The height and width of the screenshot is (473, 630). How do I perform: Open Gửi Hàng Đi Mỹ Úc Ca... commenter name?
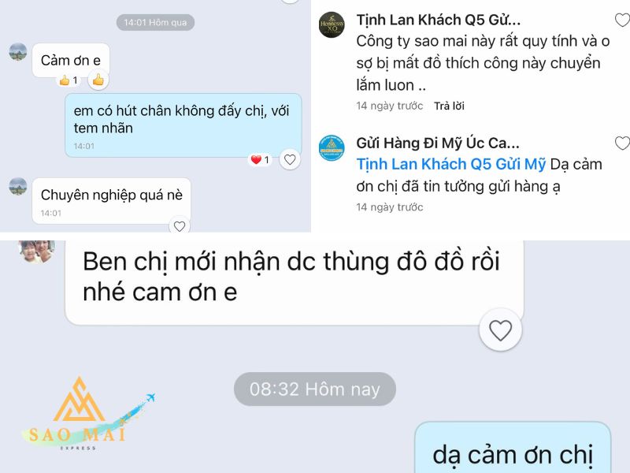click(x=438, y=143)
